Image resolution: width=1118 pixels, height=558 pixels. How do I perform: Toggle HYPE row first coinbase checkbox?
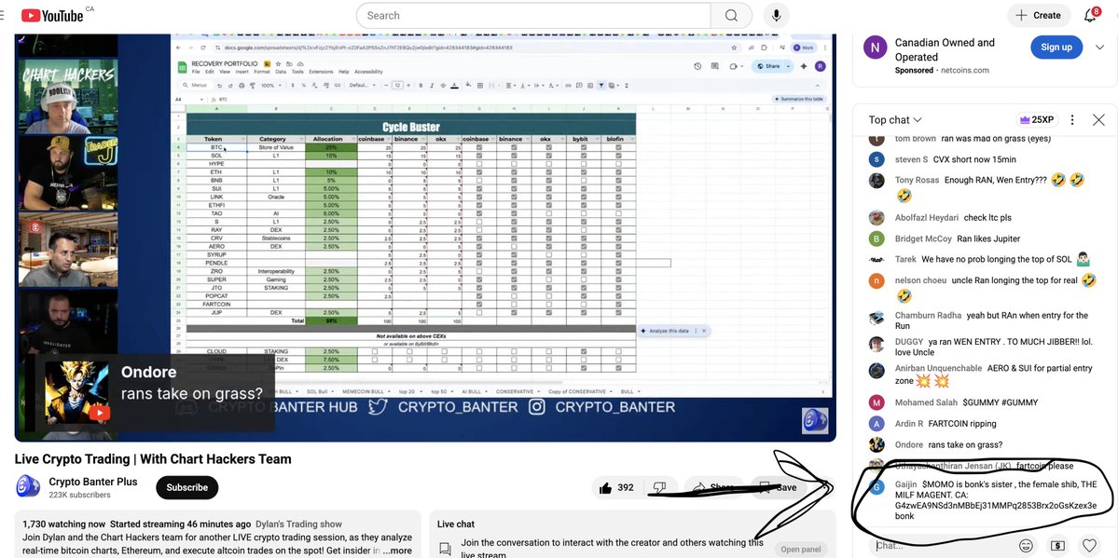click(x=479, y=164)
